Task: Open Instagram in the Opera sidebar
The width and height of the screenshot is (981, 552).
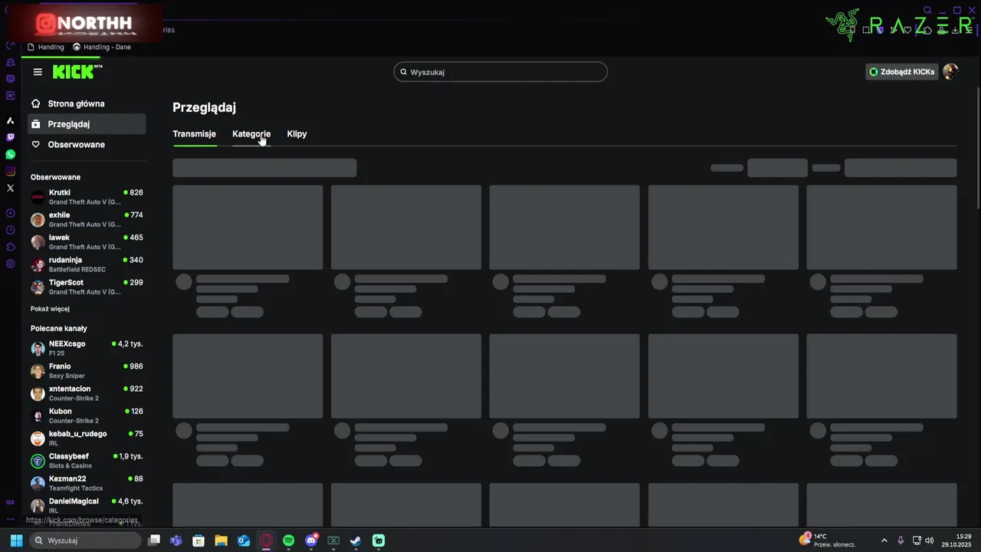Action: (10, 171)
